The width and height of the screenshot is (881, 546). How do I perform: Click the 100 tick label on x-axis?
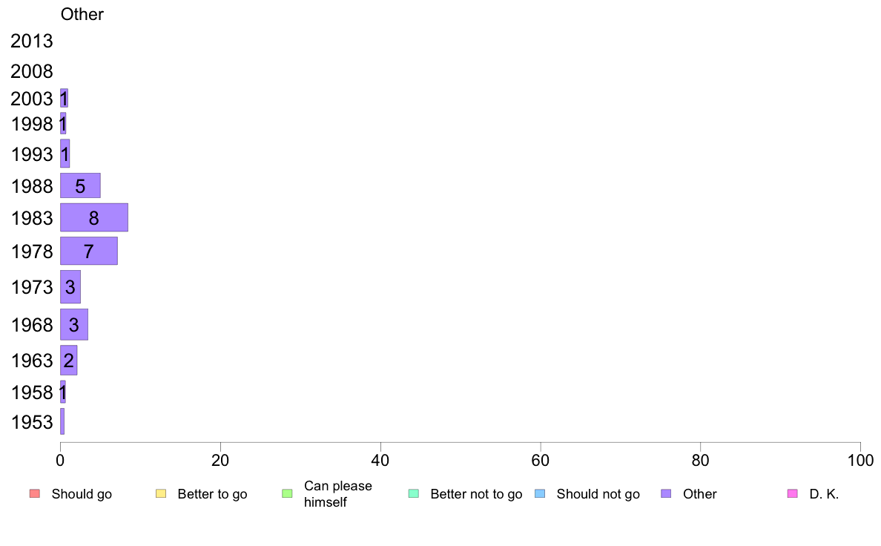tap(860, 461)
